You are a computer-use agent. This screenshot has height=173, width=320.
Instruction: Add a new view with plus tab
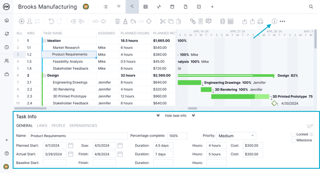[x=212, y=7]
